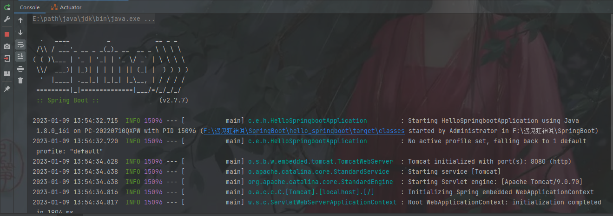
Task: Pin the run tab with the pin icon
Action: (7, 89)
